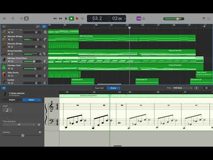Click the whole note in bar 54 of the score
Viewport: 213px width, 160px height.
[119, 123]
